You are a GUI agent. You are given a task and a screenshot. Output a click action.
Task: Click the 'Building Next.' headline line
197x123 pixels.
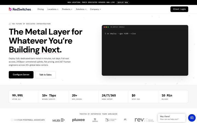35,50
